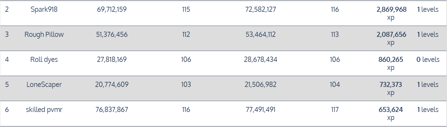The image size is (447, 127).
Task: Select start XP value 20,774,609
Action: 112,85
